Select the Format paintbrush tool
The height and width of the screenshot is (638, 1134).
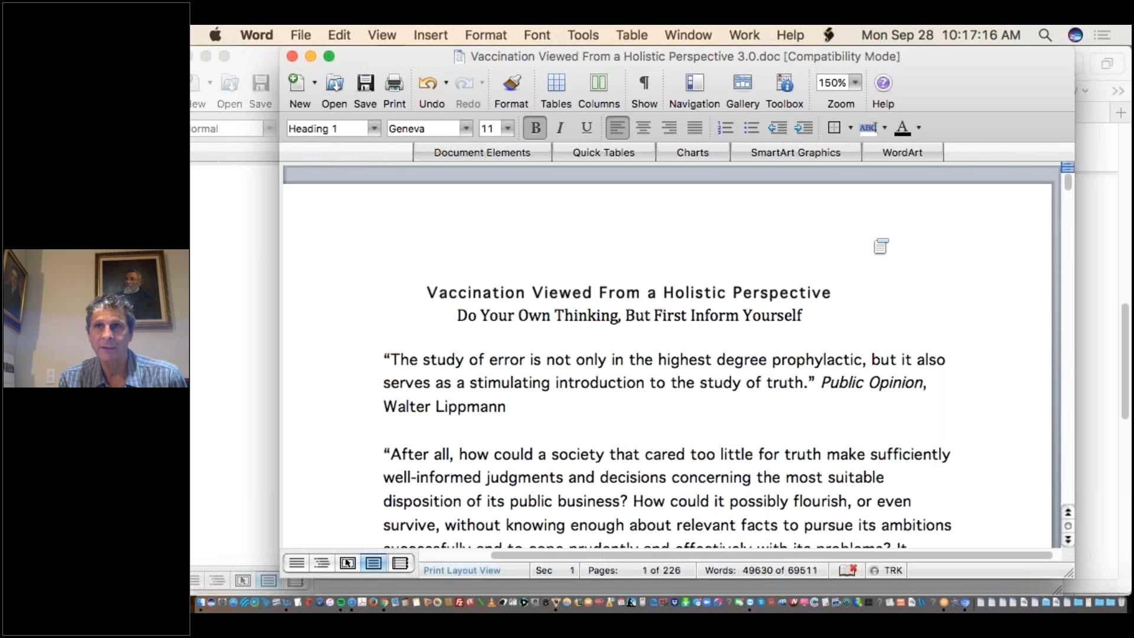click(x=511, y=83)
